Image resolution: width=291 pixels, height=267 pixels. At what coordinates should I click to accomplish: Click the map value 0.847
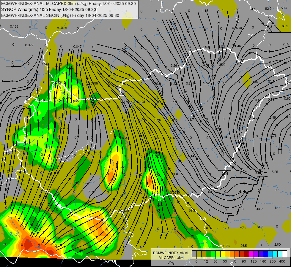[77, 47]
